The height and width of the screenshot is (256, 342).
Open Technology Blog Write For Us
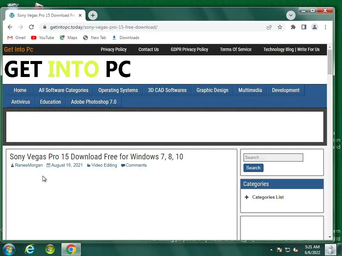(291, 49)
